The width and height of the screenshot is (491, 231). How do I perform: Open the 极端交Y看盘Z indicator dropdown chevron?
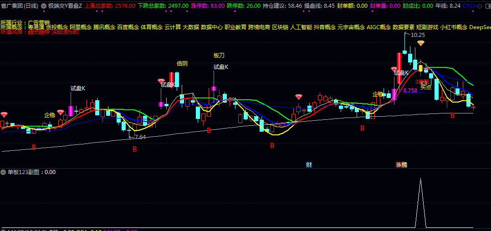43,5
